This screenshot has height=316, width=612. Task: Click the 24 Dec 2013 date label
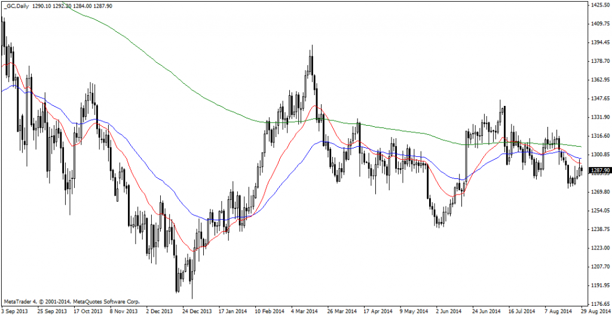[x=197, y=312]
